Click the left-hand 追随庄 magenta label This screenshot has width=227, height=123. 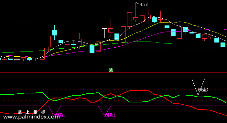click(60, 115)
